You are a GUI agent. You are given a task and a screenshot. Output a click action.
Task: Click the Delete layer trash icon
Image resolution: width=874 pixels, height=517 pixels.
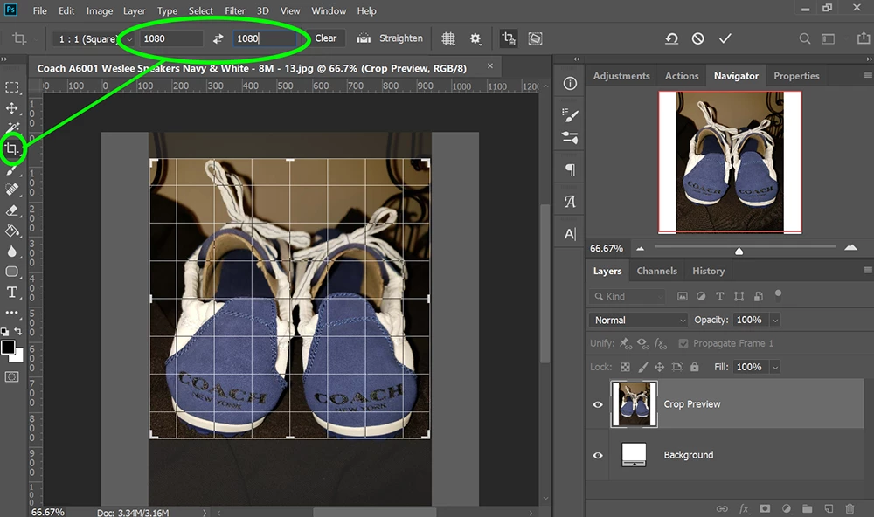[x=850, y=508]
